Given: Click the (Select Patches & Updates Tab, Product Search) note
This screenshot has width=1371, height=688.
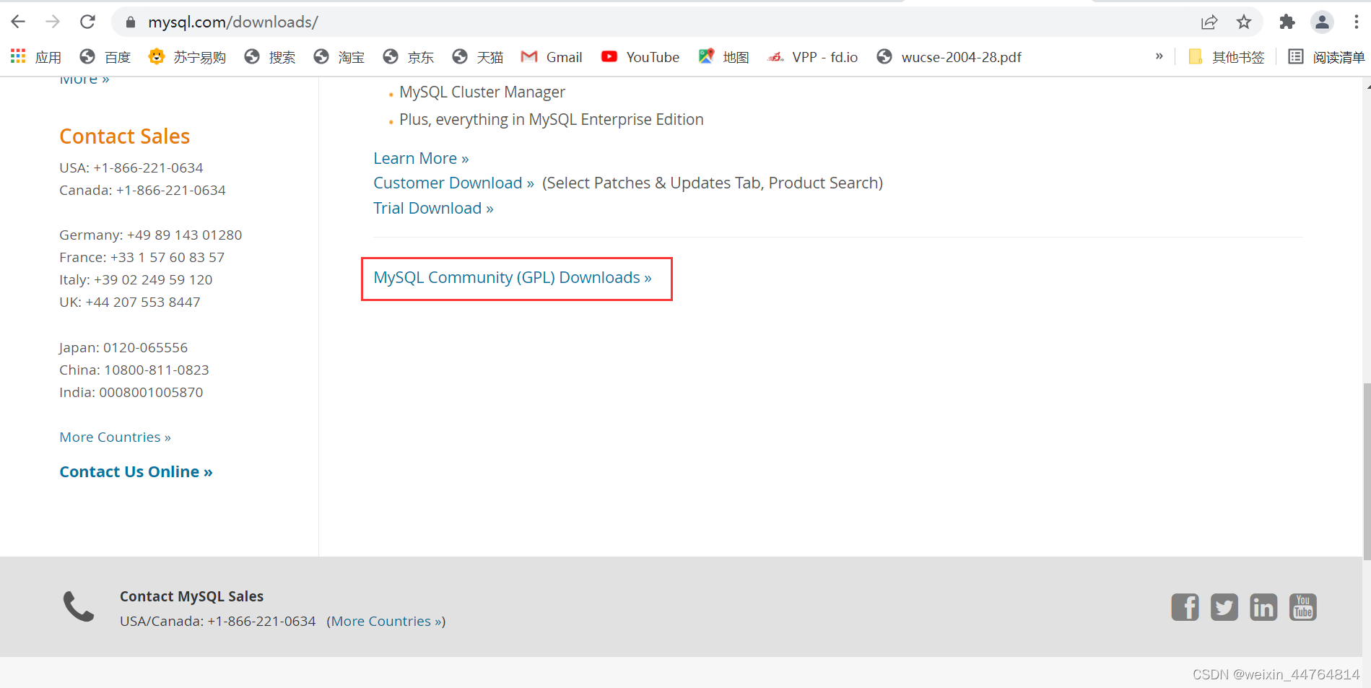Looking at the screenshot, I should [x=713, y=183].
